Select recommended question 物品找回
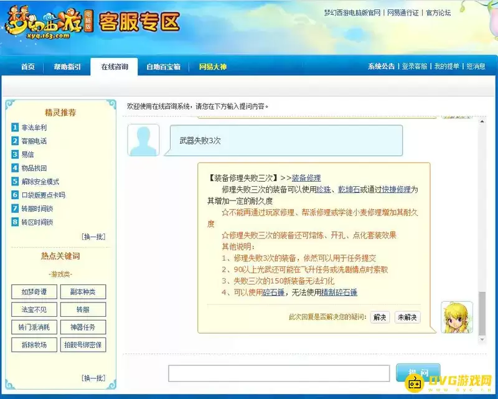 point(34,167)
